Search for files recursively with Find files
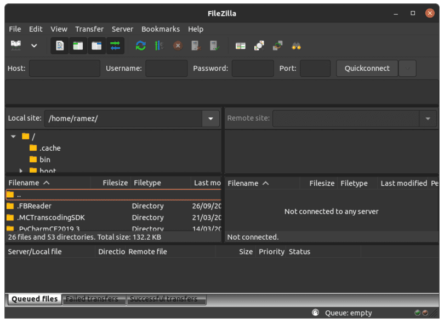Image resolution: width=444 pixels, height=323 pixels. click(x=296, y=46)
